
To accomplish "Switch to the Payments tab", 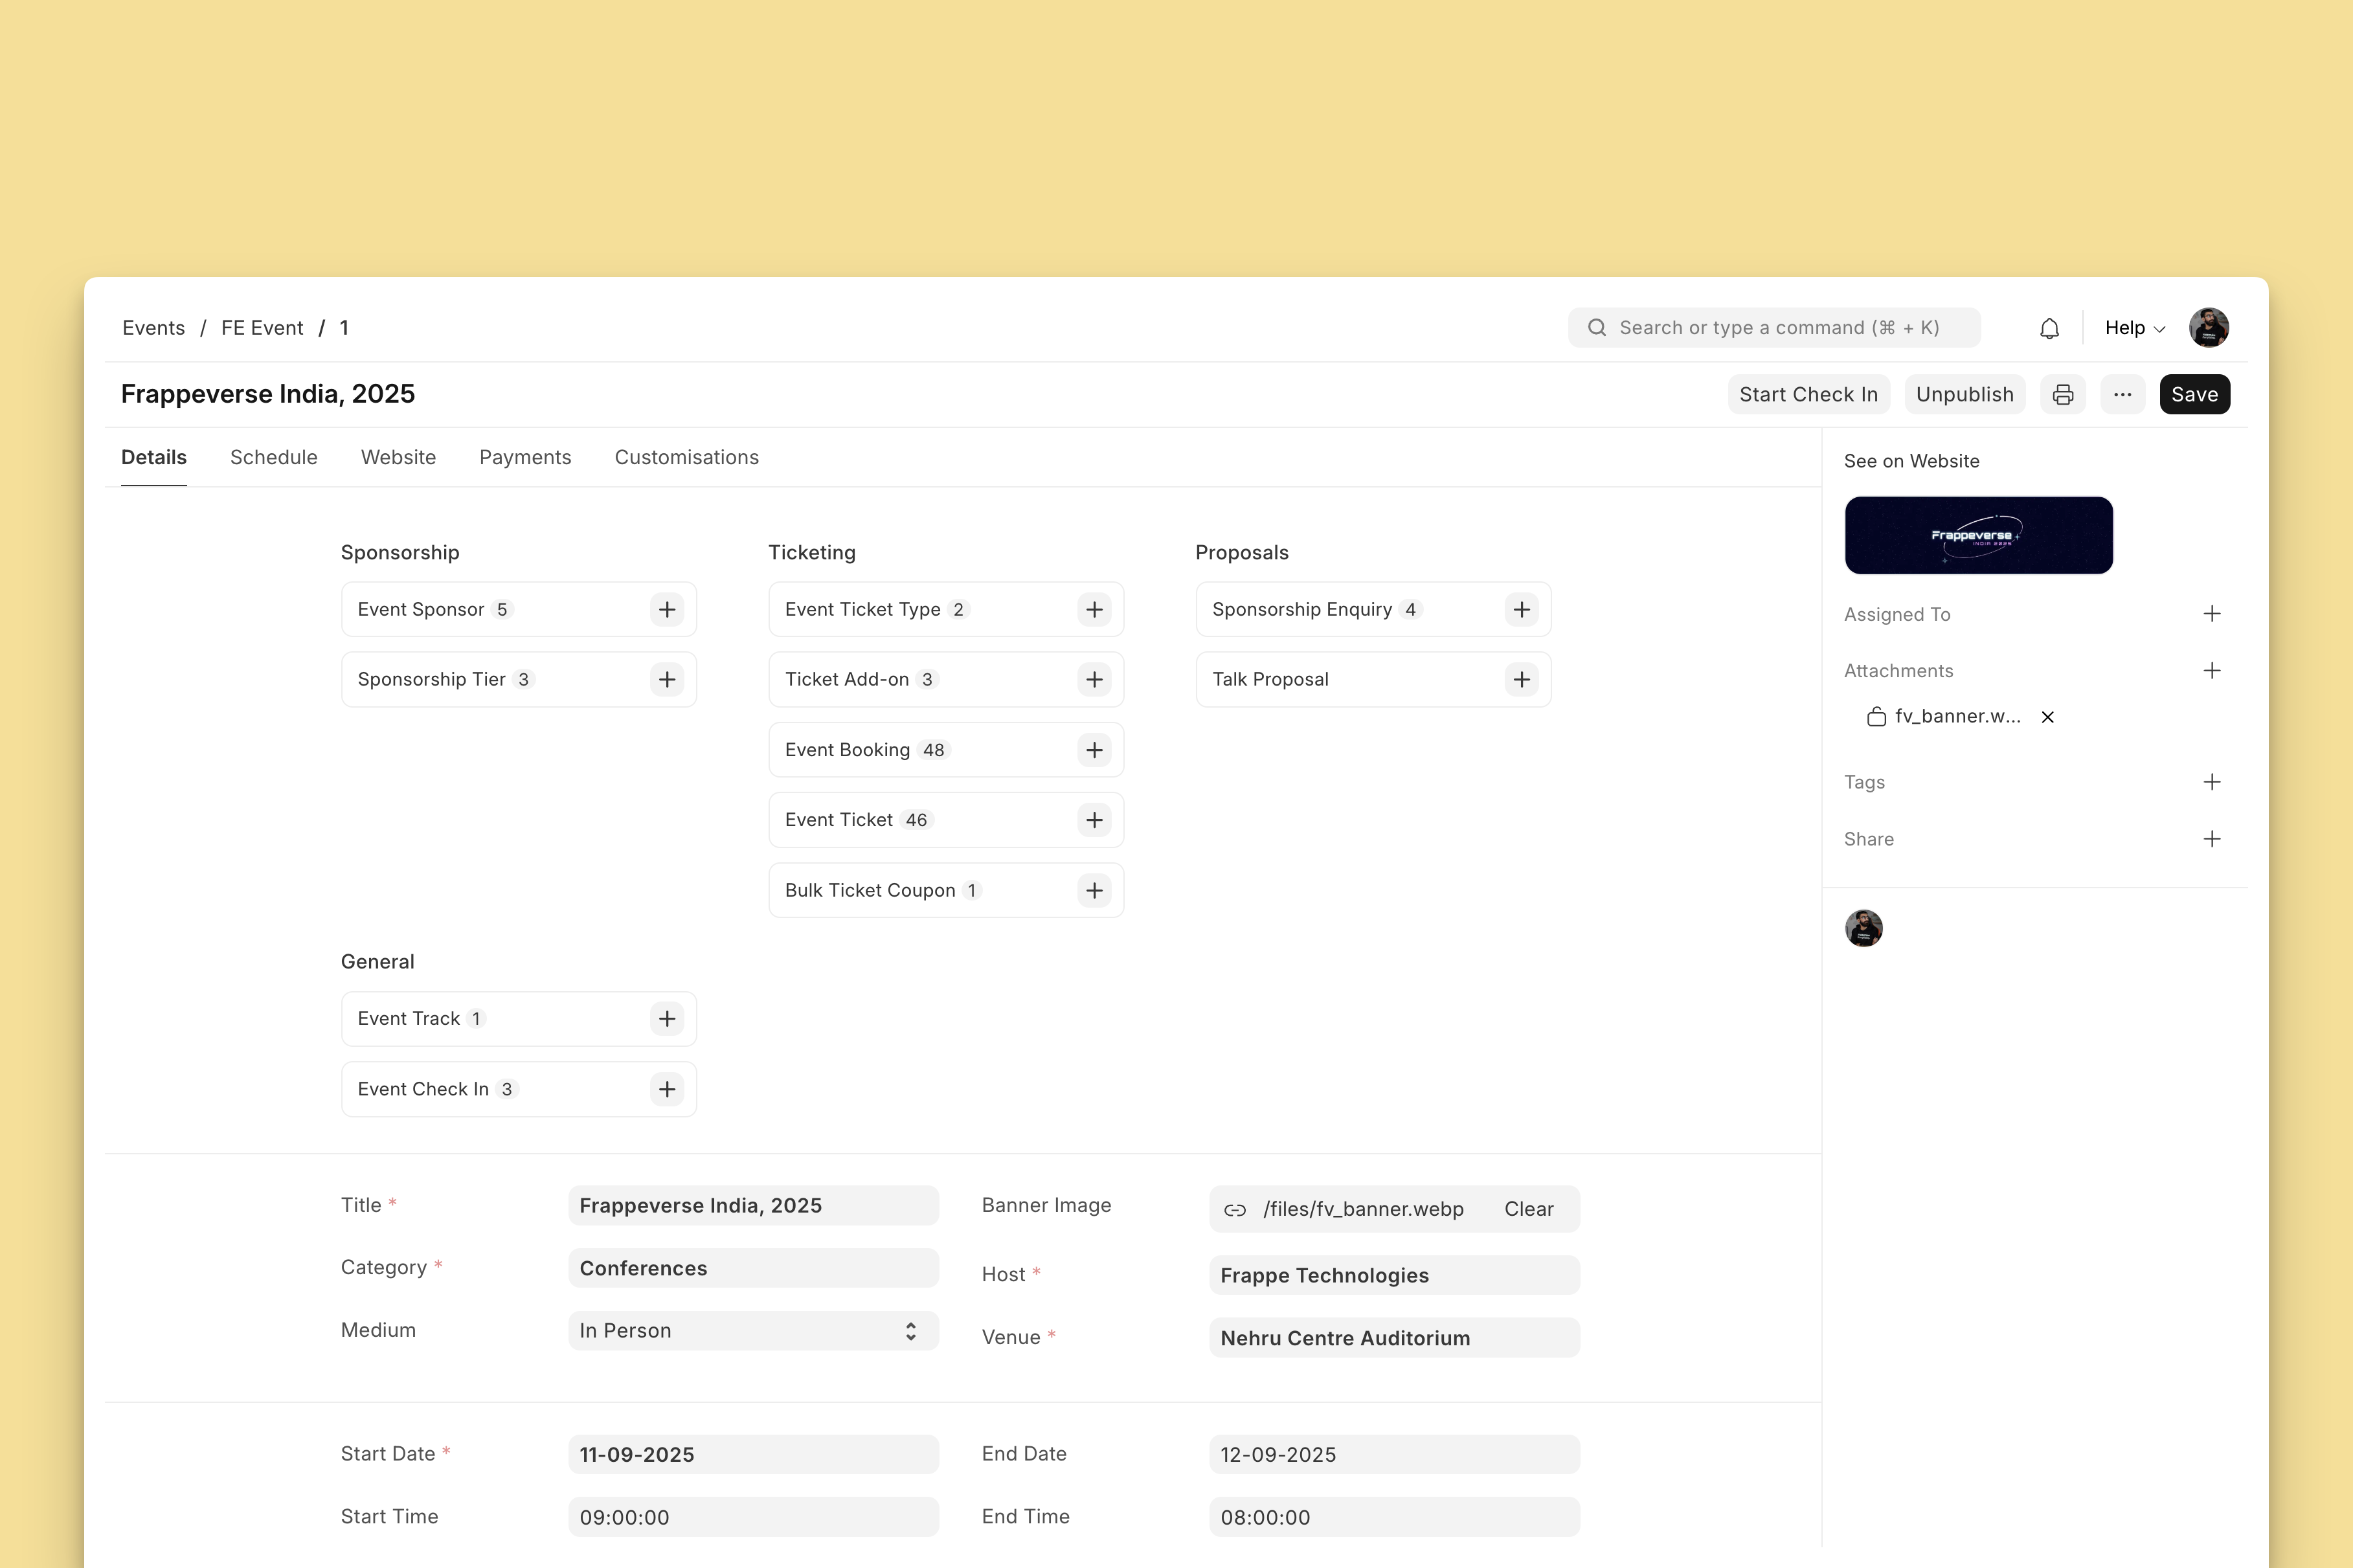I will (525, 458).
